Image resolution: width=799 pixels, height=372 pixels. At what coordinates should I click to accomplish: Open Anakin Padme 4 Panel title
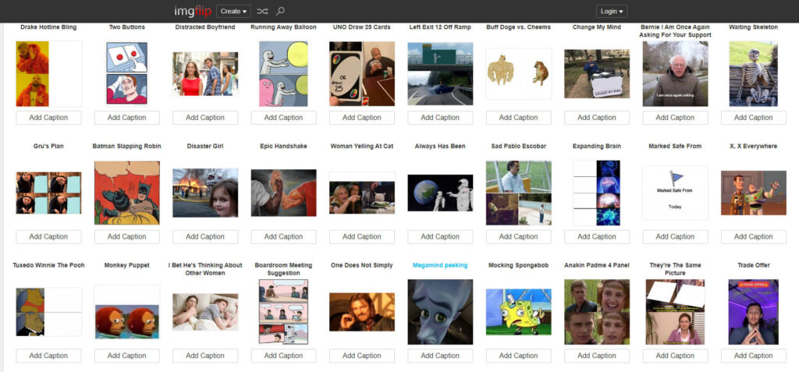tap(597, 265)
